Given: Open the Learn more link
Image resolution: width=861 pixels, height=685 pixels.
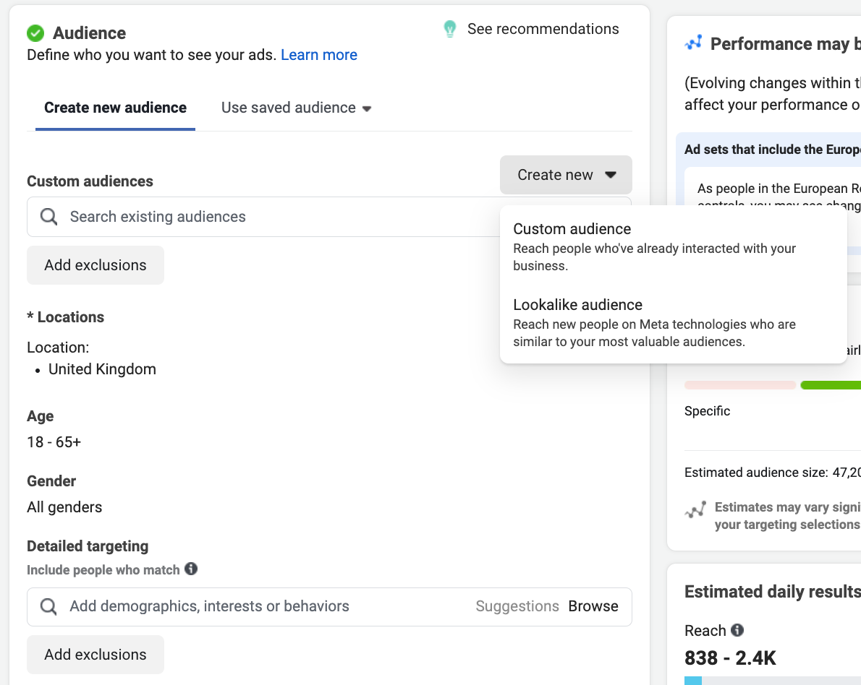Looking at the screenshot, I should (x=319, y=55).
